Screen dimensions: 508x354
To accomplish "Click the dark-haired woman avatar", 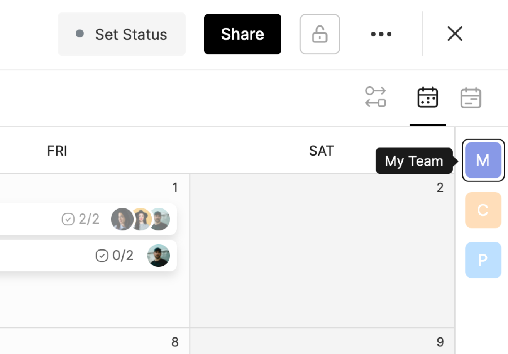I will (x=121, y=219).
